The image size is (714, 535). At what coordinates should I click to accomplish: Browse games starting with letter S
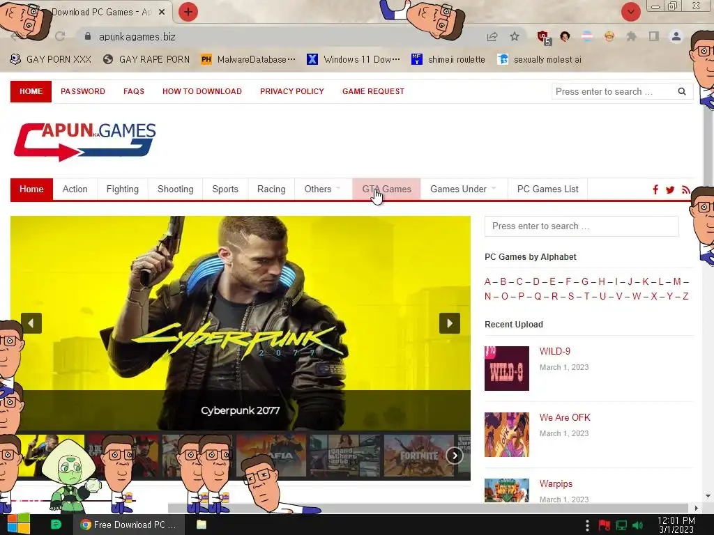pyautogui.click(x=571, y=297)
